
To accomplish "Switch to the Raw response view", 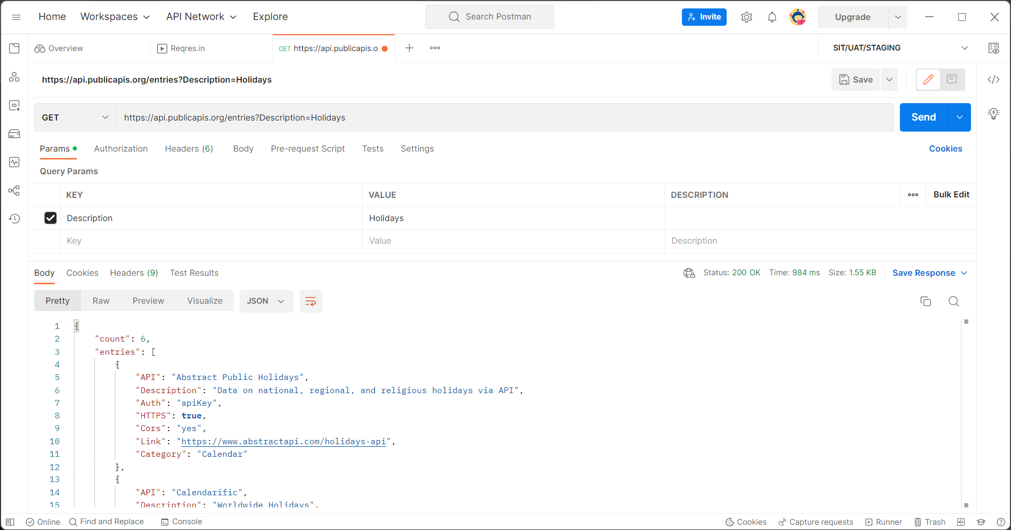I will coord(101,301).
